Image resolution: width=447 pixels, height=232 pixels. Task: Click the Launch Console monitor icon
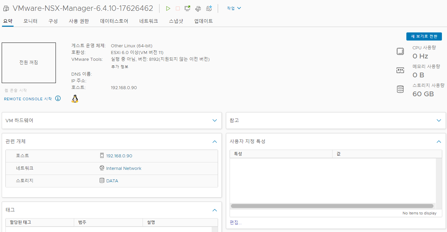pyautogui.click(x=187, y=8)
